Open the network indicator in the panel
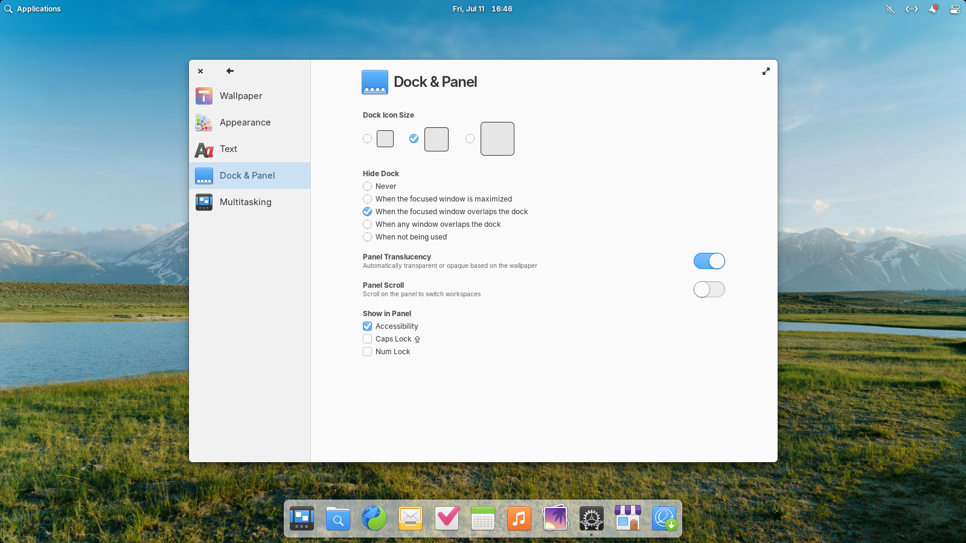This screenshot has width=966, height=543. 912,9
